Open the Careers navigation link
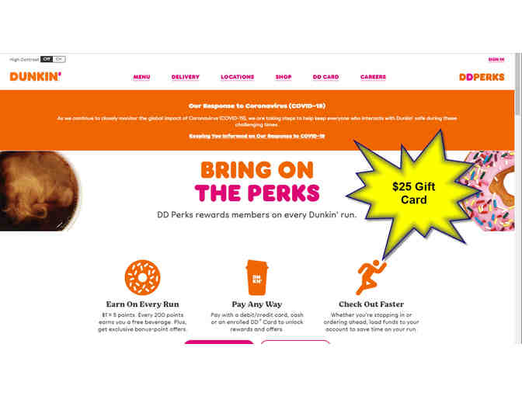Screen dimensions: 522x396 click(373, 77)
